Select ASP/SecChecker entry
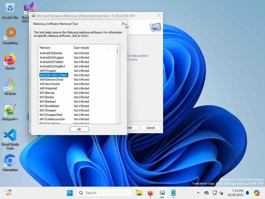 tap(50, 84)
